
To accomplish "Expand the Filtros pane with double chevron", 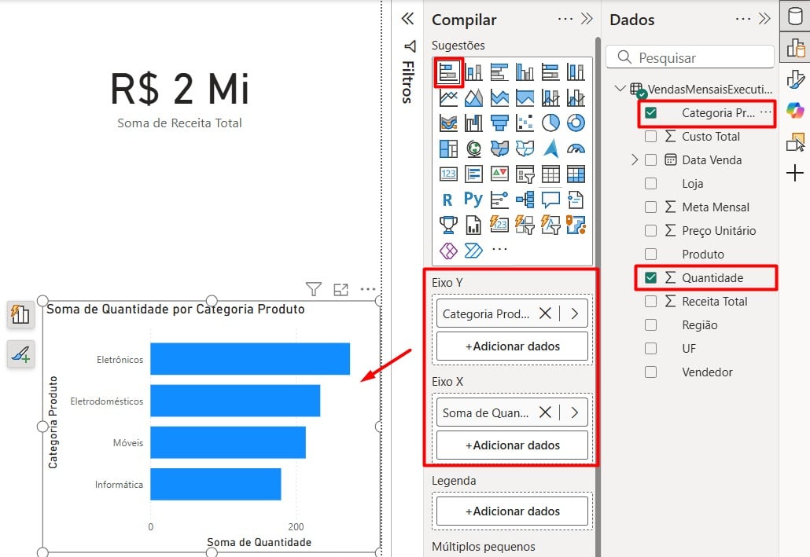I will click(x=407, y=19).
